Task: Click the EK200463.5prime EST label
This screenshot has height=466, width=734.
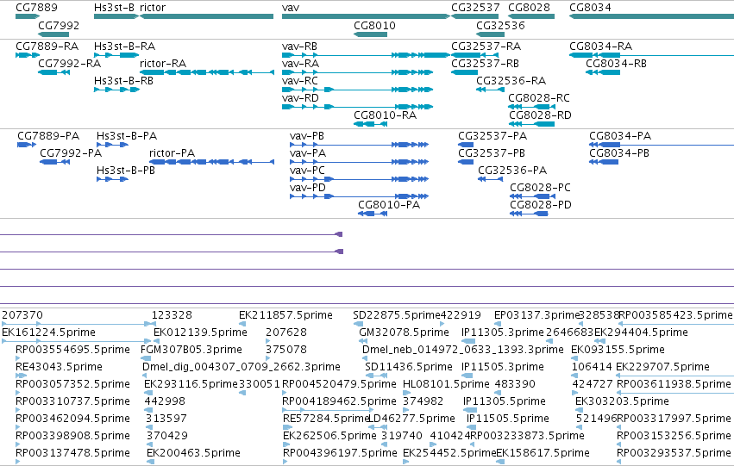Action: pyautogui.click(x=193, y=453)
